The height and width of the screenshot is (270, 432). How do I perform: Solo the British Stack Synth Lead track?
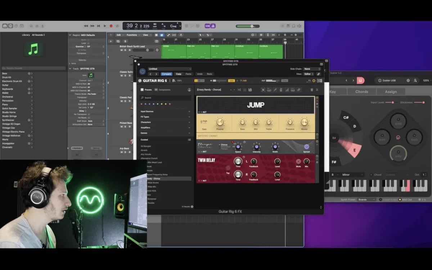[x=125, y=50]
